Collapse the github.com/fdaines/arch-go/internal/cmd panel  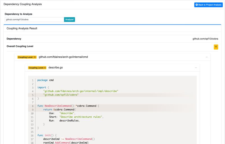pos(207,57)
